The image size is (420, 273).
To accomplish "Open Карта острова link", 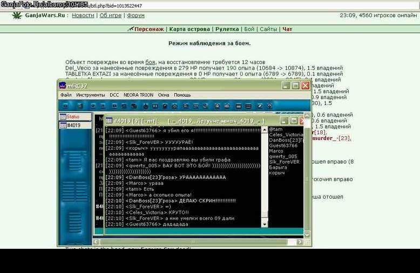I will click(189, 29).
